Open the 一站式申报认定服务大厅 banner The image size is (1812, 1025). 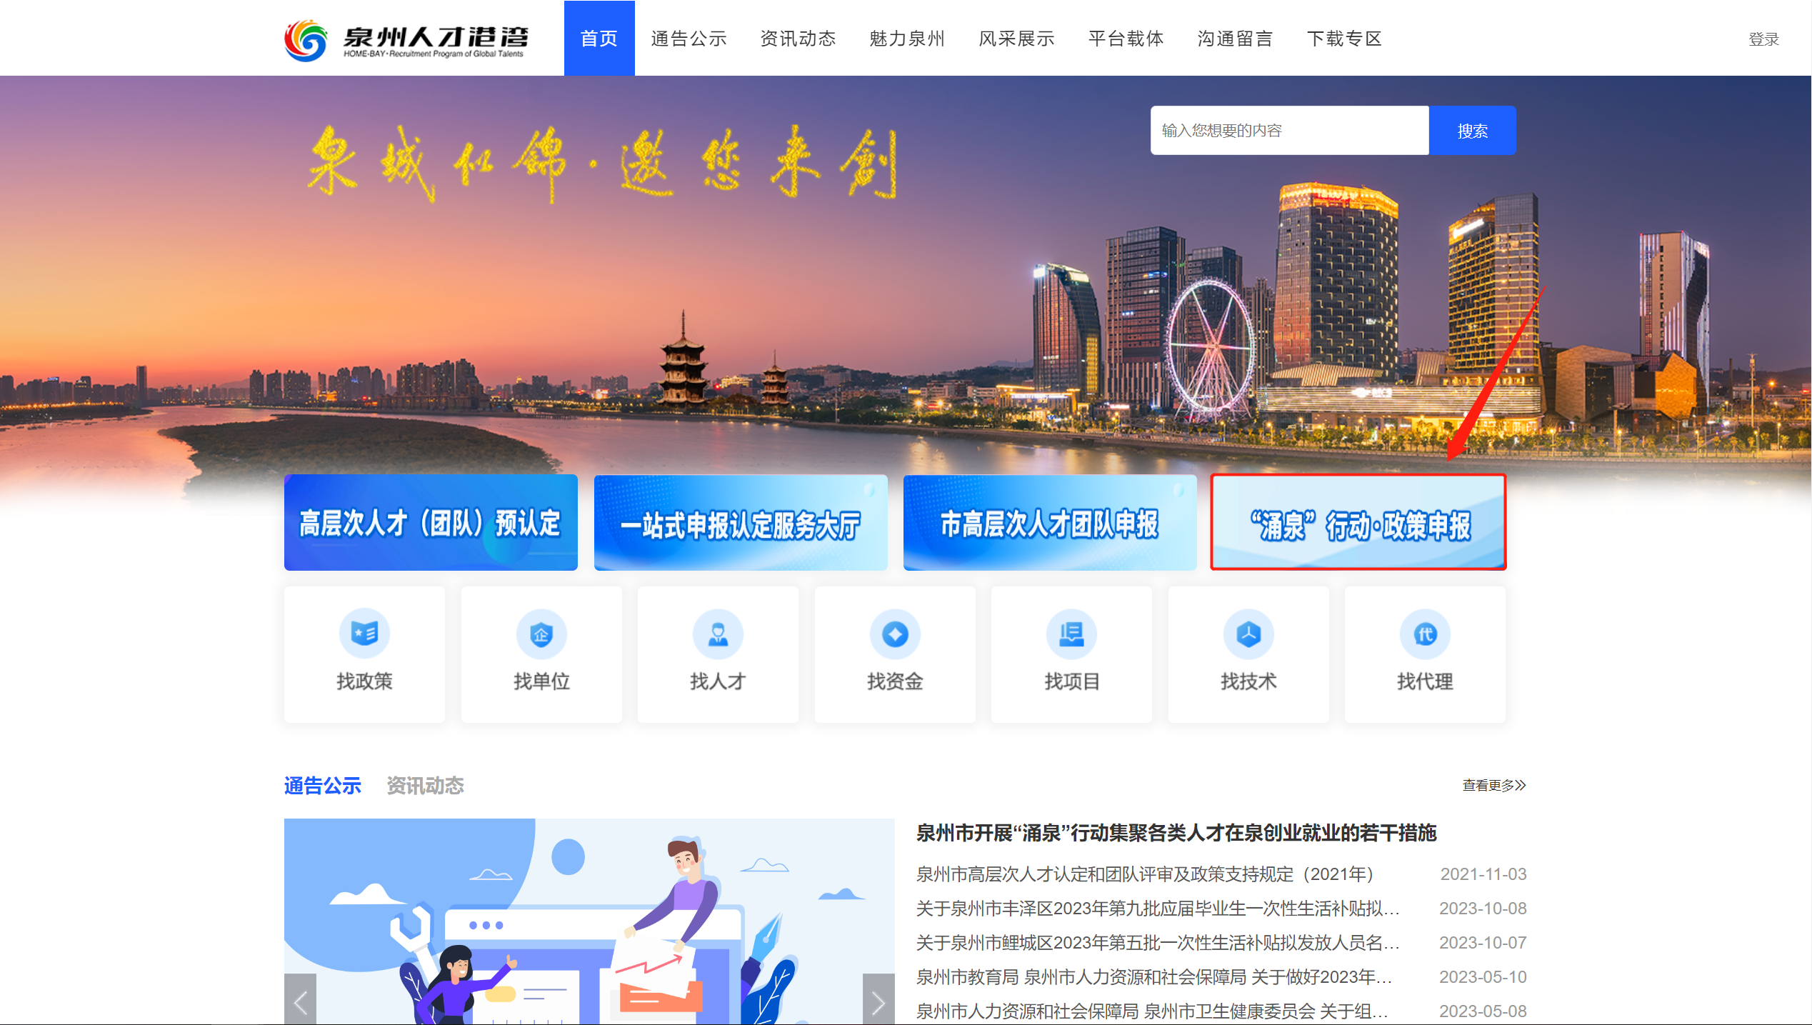741,523
